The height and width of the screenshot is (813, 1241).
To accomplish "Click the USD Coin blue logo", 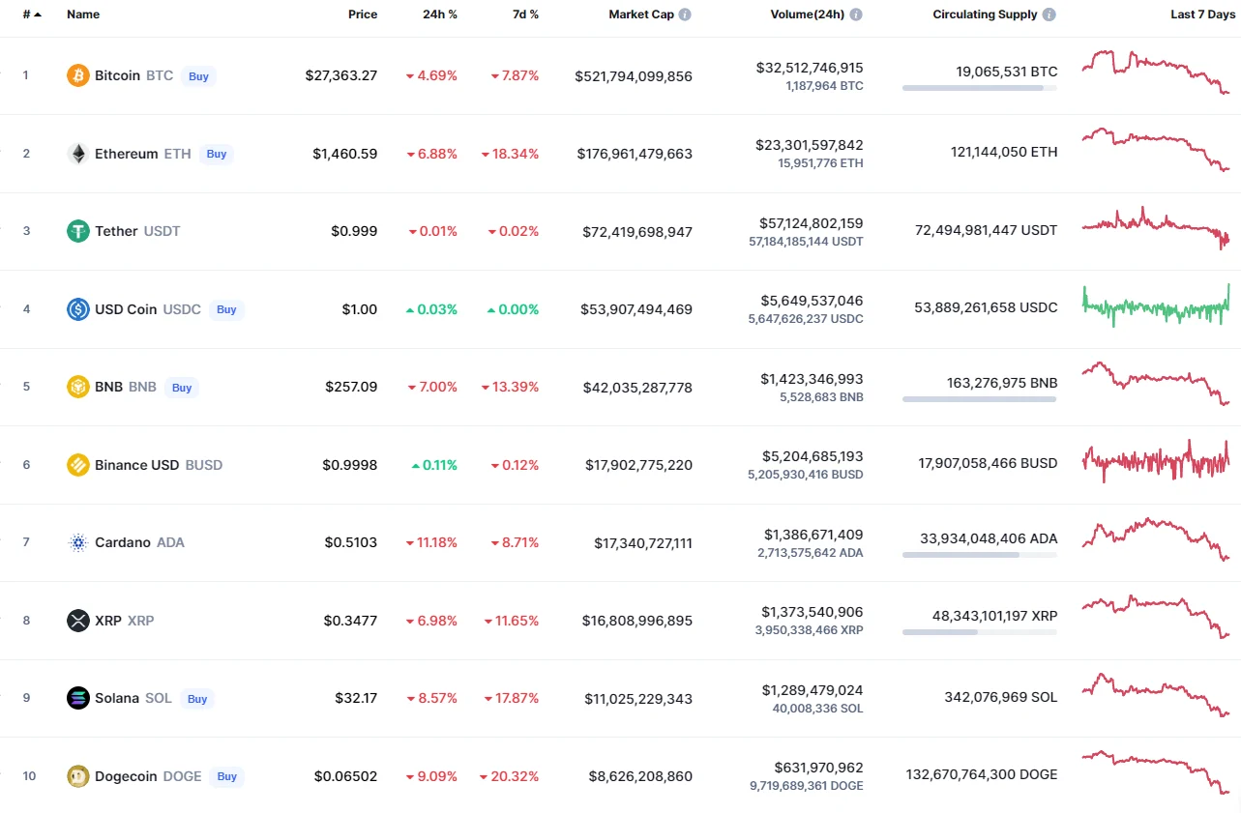I will point(77,309).
